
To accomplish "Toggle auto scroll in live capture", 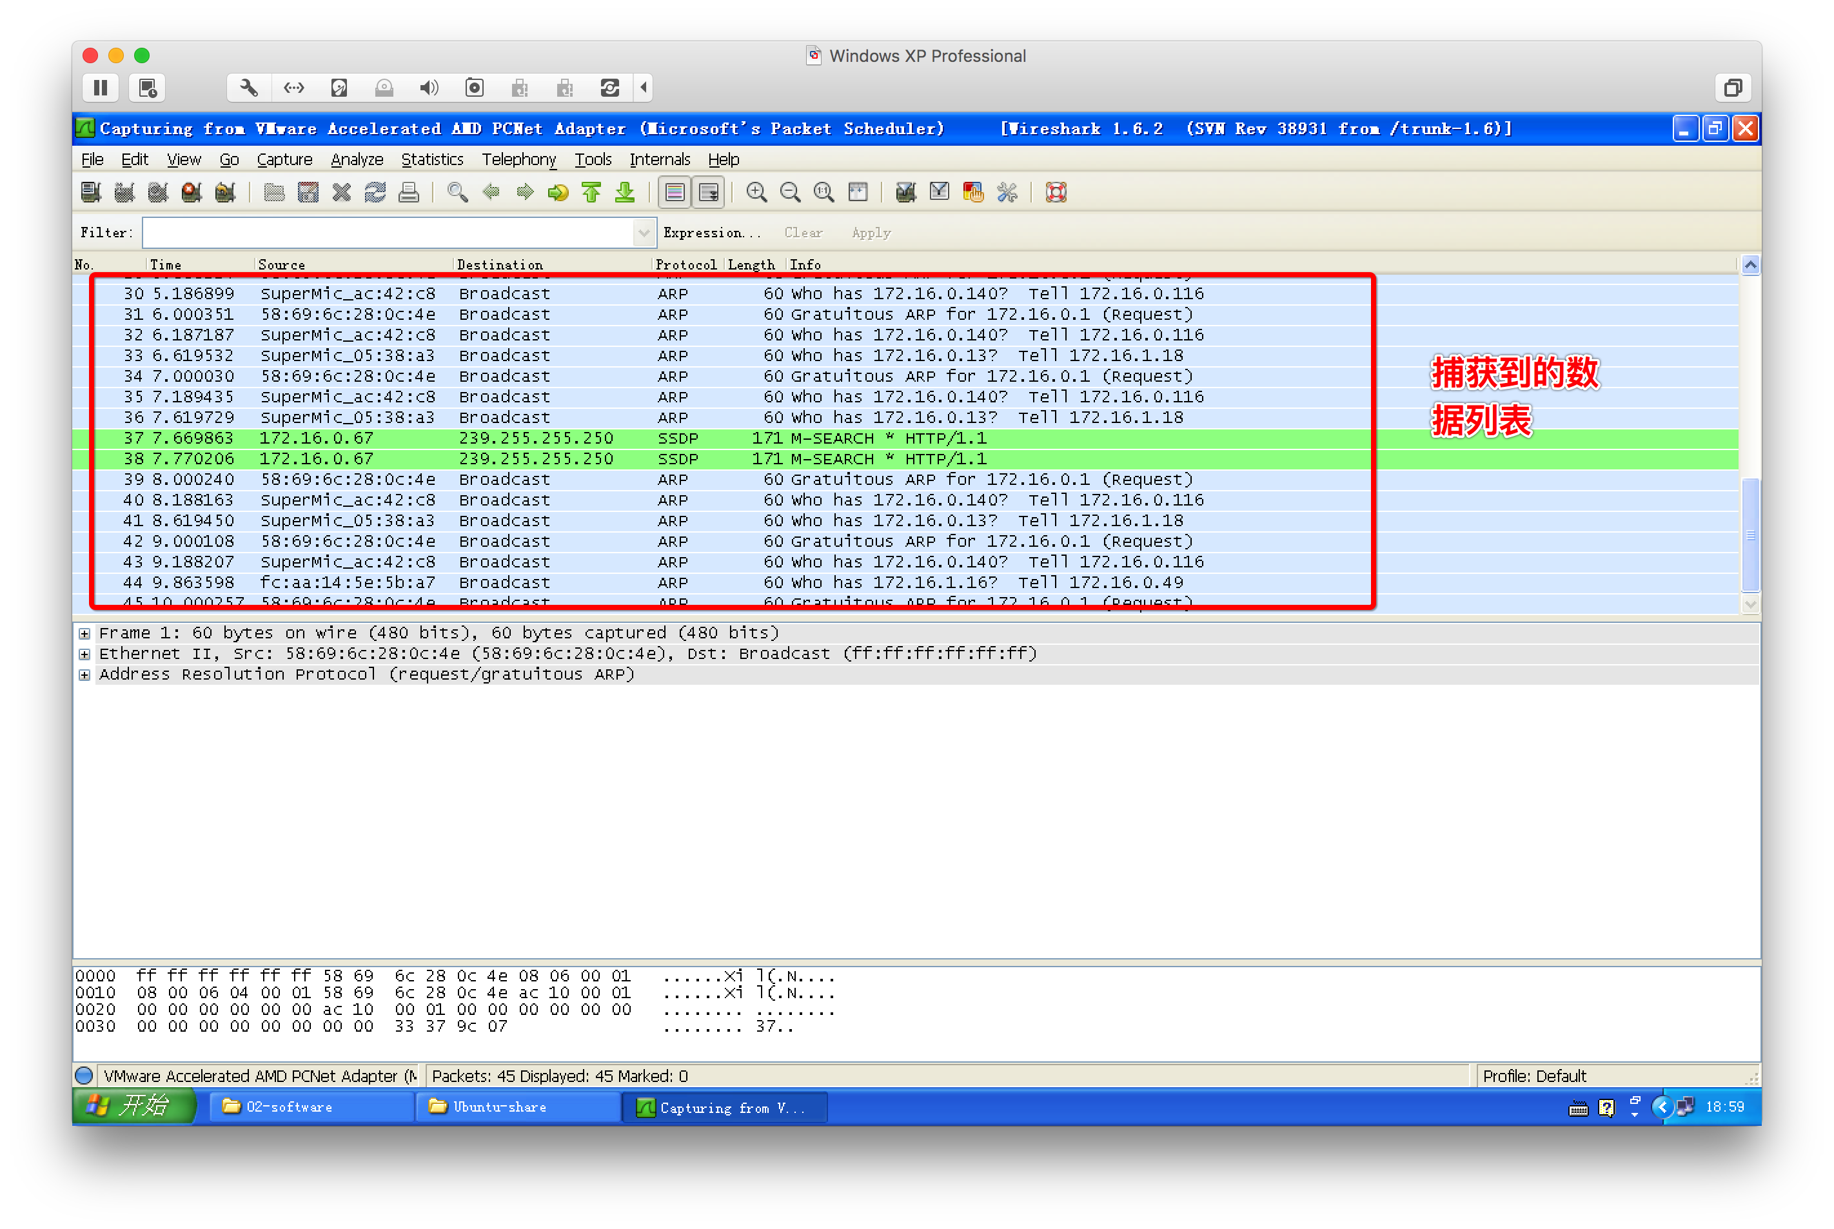I will pyautogui.click(x=709, y=192).
